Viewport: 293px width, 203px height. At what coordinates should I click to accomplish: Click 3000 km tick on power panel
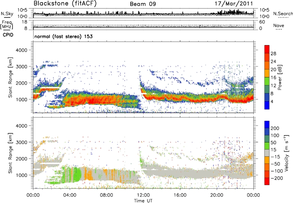(x=21, y=67)
